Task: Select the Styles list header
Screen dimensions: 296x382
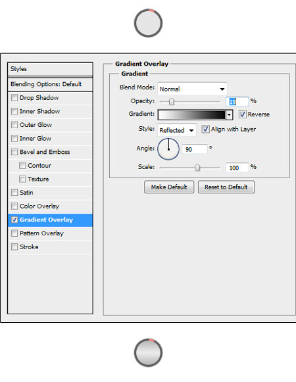Action: [x=50, y=69]
